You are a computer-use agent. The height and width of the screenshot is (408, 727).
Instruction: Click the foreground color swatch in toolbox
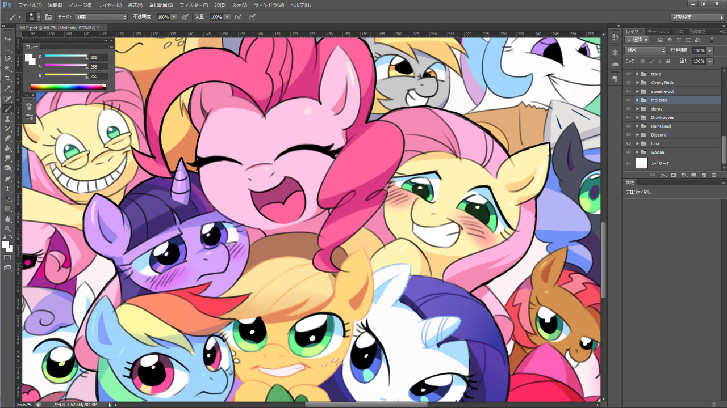coord(5,244)
